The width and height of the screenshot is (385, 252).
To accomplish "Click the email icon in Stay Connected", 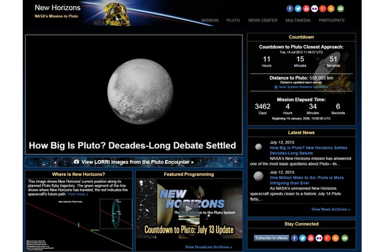I will 345,238.
